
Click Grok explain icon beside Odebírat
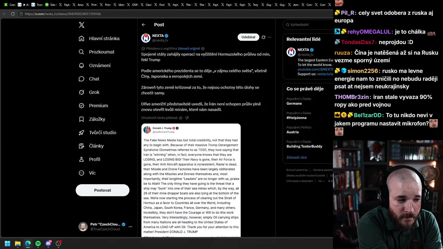pyautogui.click(x=263, y=37)
